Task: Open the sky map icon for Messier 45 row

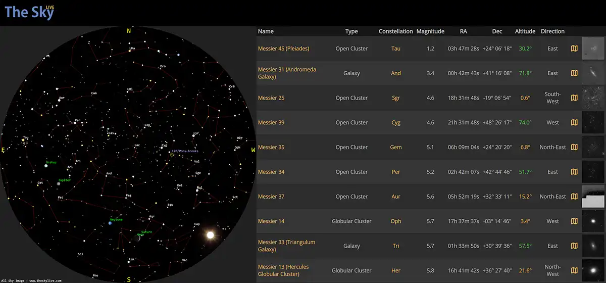Action: coord(574,49)
